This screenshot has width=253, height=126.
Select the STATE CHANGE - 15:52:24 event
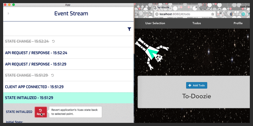(68, 42)
